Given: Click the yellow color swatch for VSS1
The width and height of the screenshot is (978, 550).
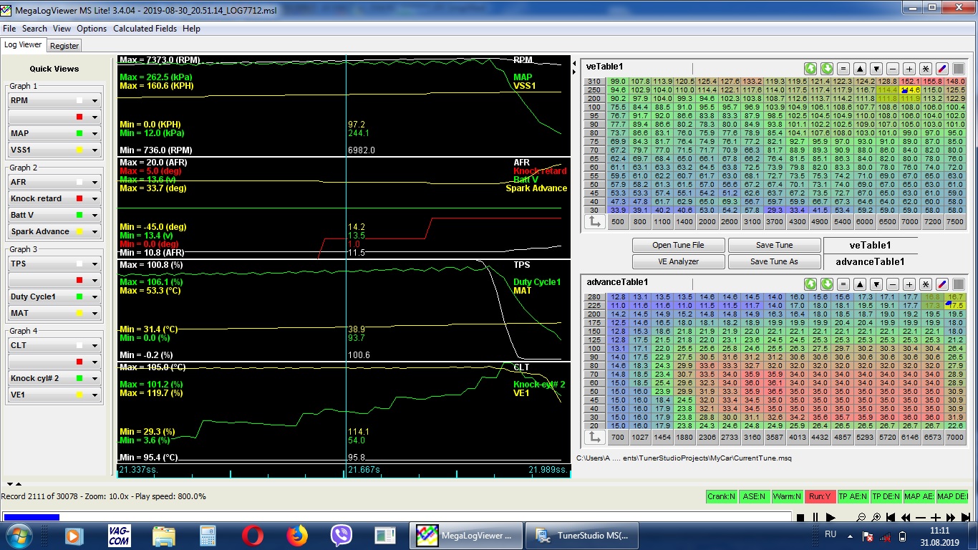Looking at the screenshot, I should click(x=79, y=150).
